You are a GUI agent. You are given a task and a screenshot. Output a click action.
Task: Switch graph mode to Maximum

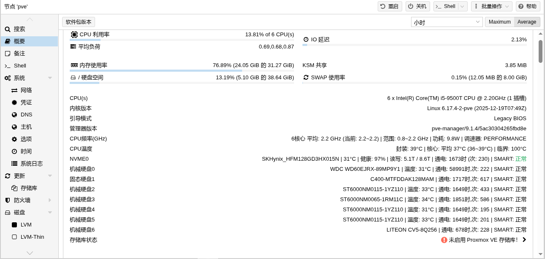click(x=499, y=22)
